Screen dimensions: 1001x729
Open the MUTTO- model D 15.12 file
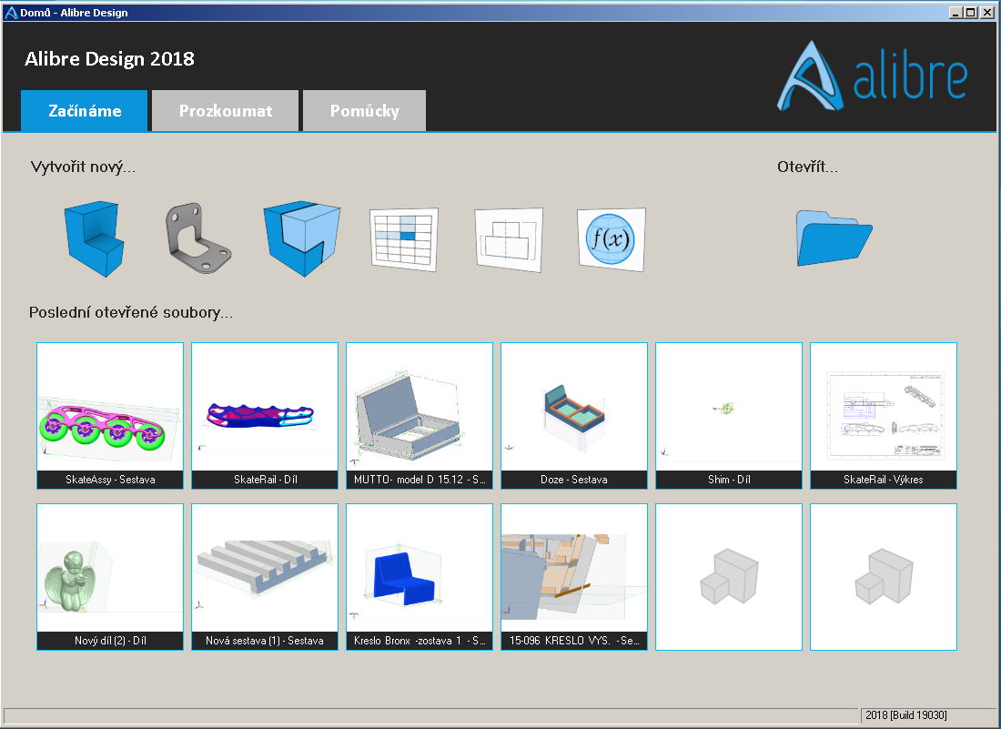(420, 416)
